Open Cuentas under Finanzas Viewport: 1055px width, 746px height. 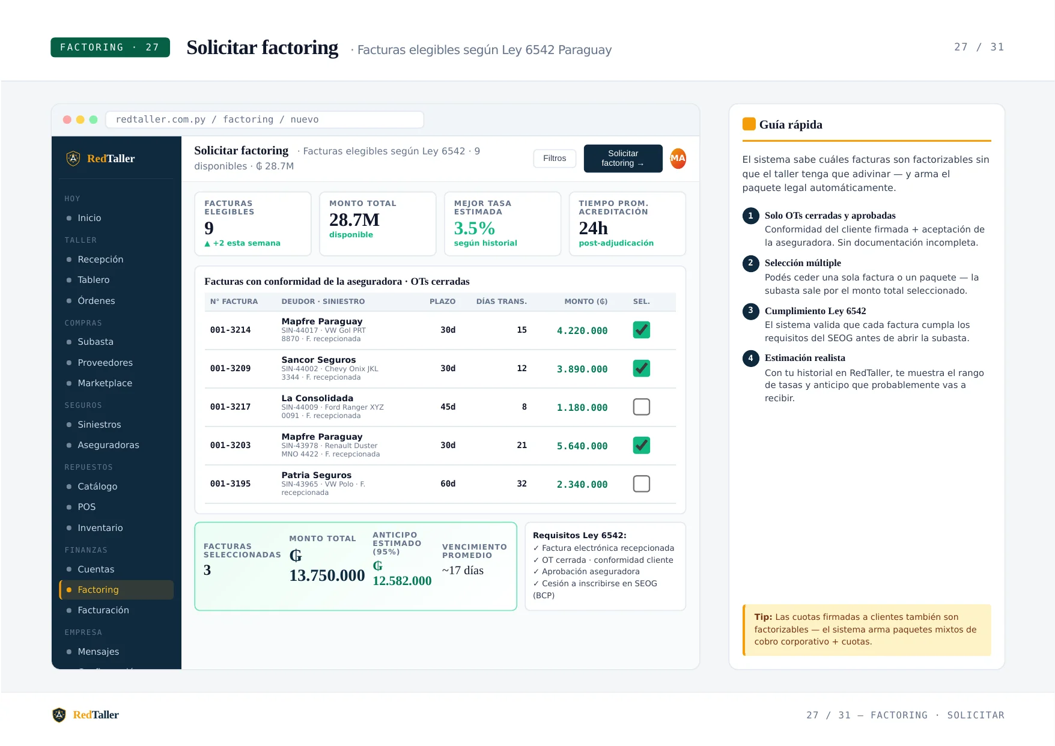(116, 569)
